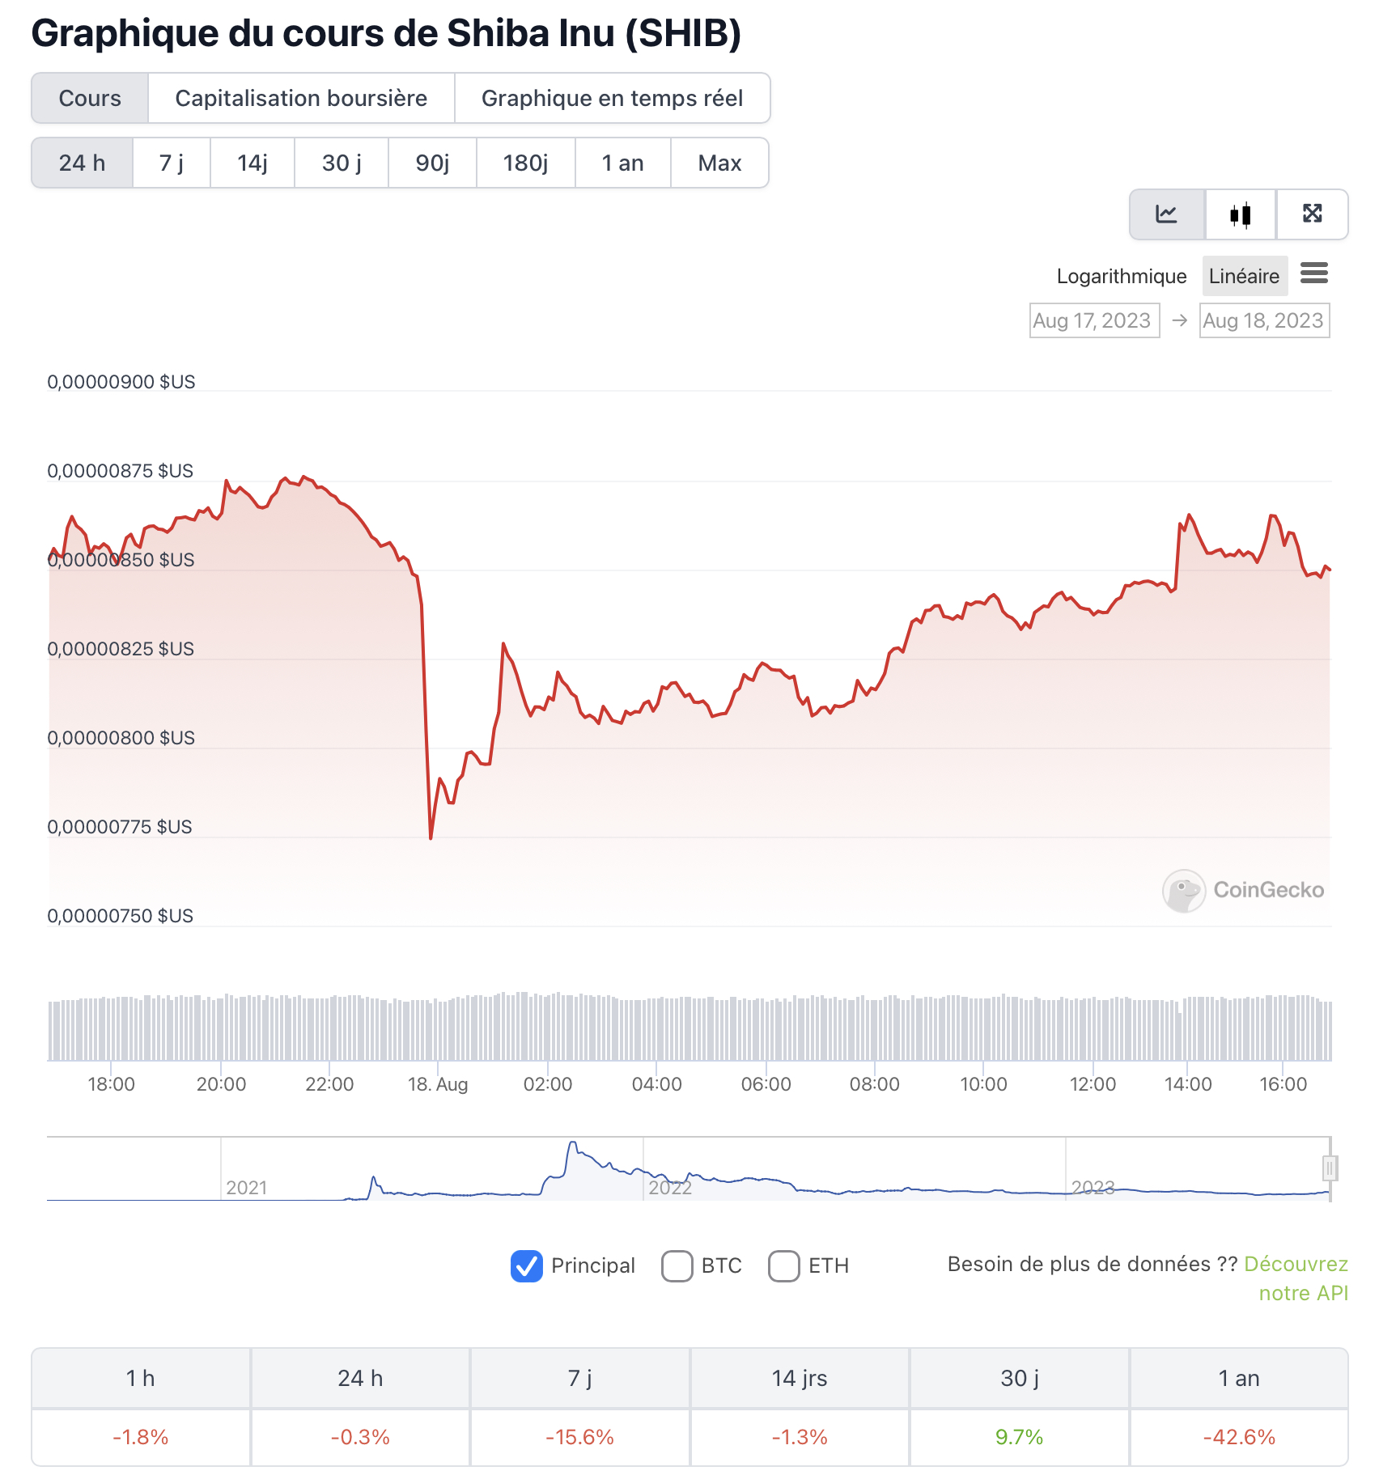Click the Aug 17, 2023 start date field
Viewport: 1379px width, 1475px height.
pos(1093,321)
